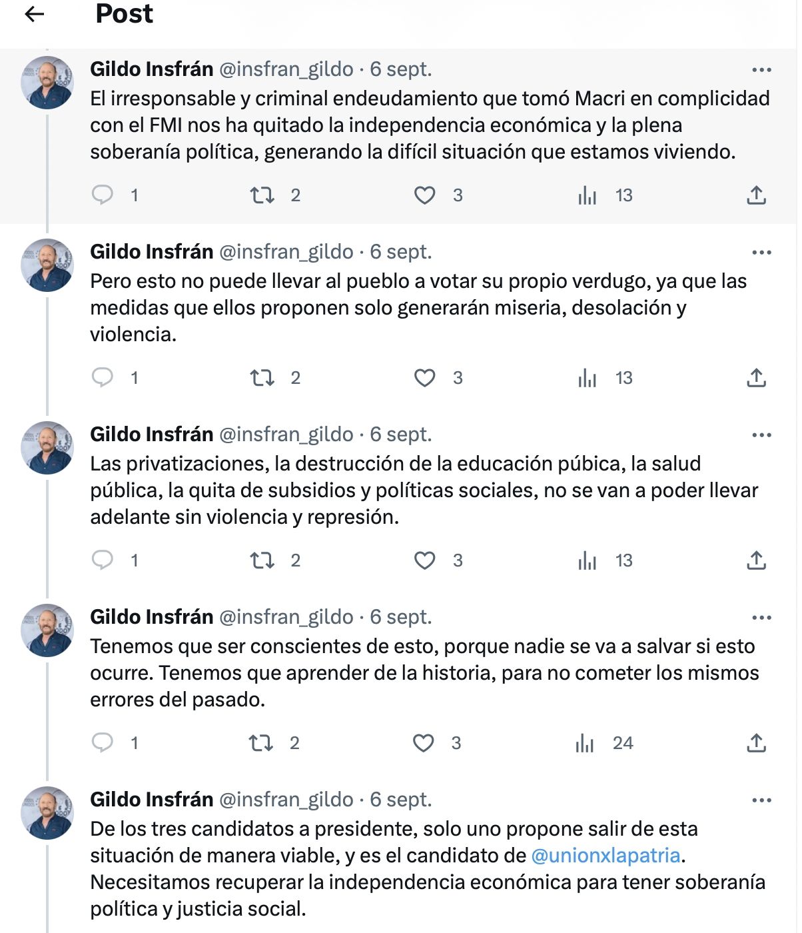Viewport: 802px width, 933px height.
Task: Open more options on the first tweet
Action: [x=761, y=69]
